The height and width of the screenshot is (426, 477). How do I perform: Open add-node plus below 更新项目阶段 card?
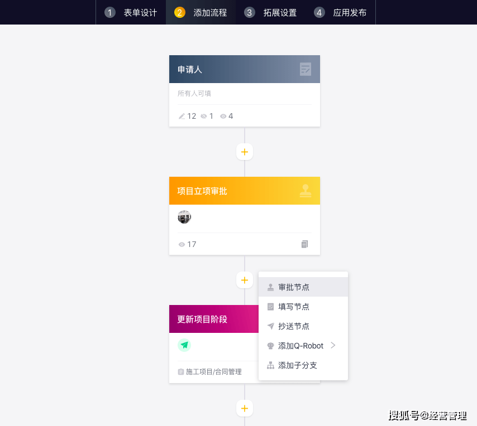point(245,408)
